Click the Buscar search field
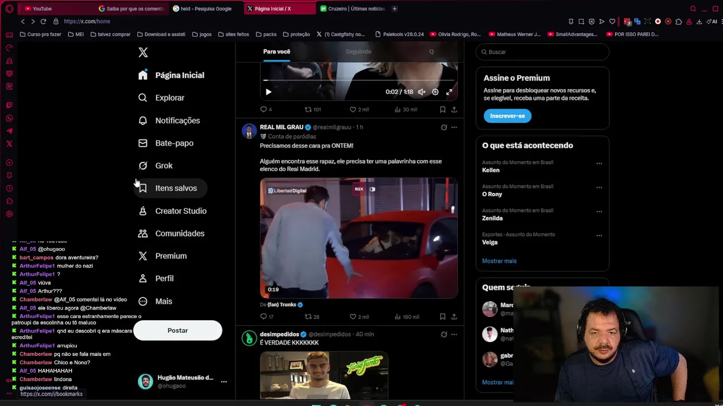 [542, 52]
